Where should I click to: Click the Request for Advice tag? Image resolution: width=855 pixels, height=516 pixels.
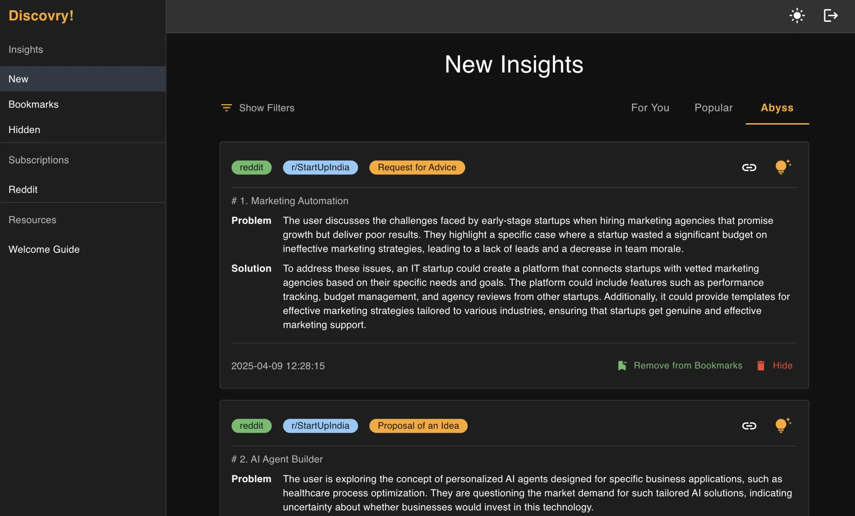[x=417, y=168]
